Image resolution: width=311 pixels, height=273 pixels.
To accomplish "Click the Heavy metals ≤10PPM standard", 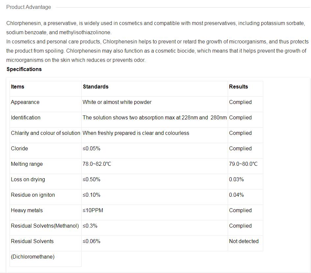I will (x=93, y=211).
